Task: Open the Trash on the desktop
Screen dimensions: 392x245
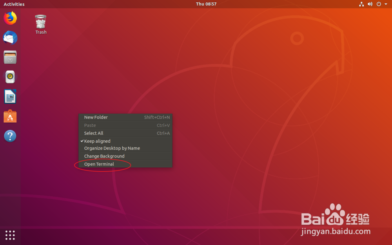Action: coord(41,22)
